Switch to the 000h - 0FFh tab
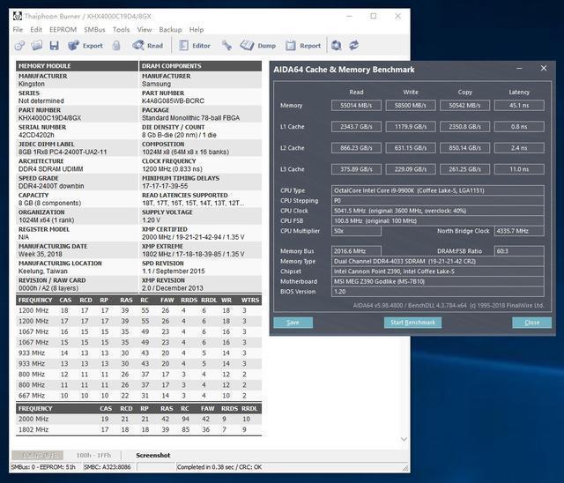This screenshot has height=483, width=564. (38, 456)
